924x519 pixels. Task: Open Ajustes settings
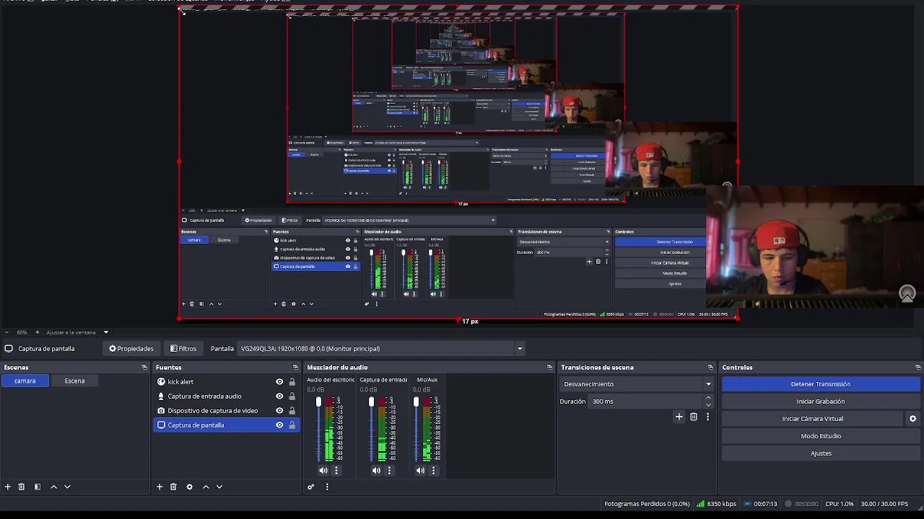tap(821, 453)
